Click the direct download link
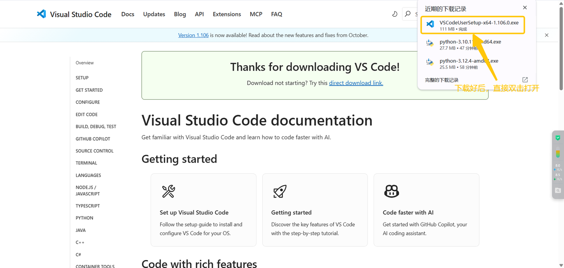564x268 pixels. (356, 83)
